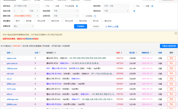Click 下载此次查询列表 button
178x109 pixels.
tap(169, 46)
